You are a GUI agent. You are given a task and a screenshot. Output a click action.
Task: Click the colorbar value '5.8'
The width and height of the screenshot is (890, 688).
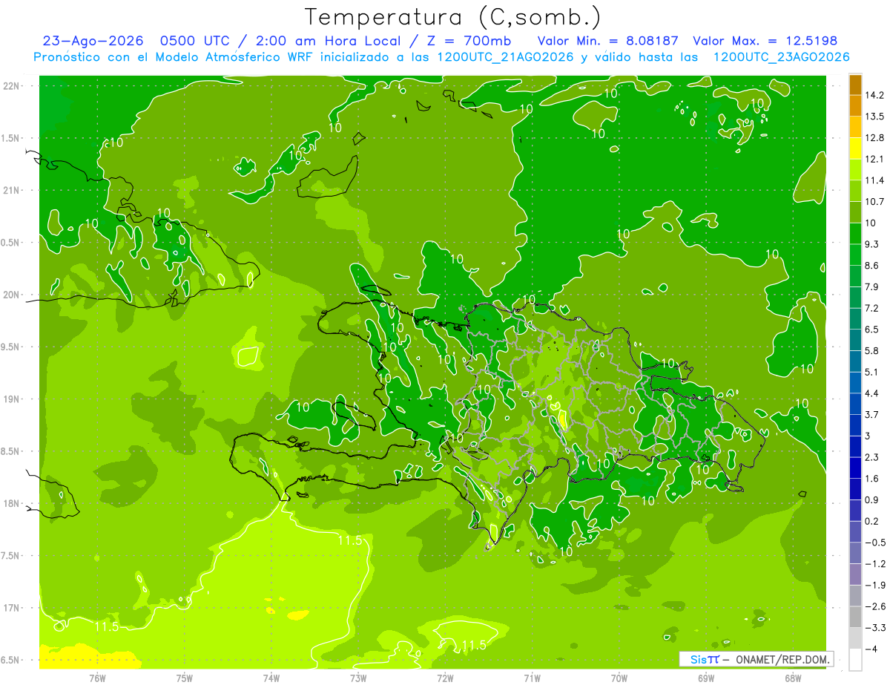tap(873, 350)
